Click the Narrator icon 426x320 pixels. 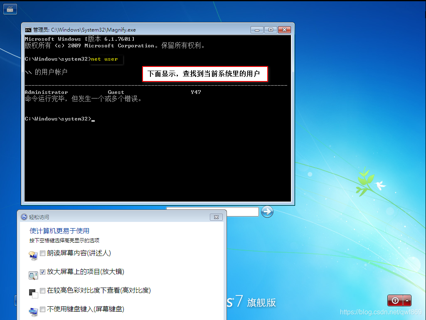(33, 256)
